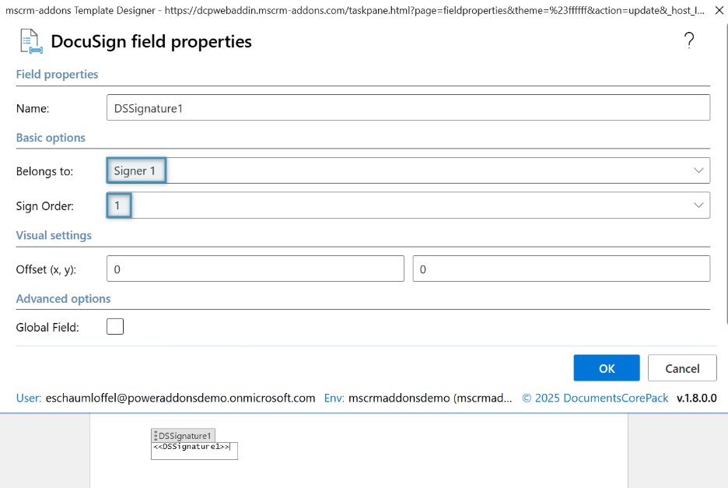728x488 pixels.
Task: Focus the Name field containing DSSignature1
Action: pos(408,108)
